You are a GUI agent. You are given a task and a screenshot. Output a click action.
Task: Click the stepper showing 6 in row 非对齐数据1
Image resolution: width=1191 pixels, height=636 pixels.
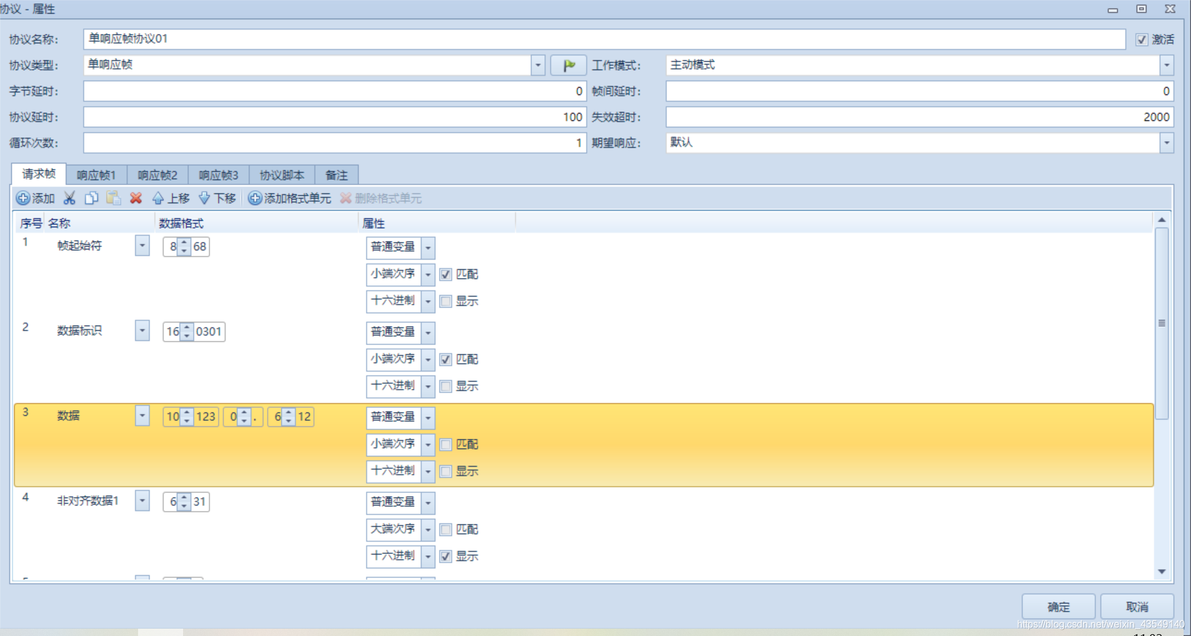coord(184,502)
